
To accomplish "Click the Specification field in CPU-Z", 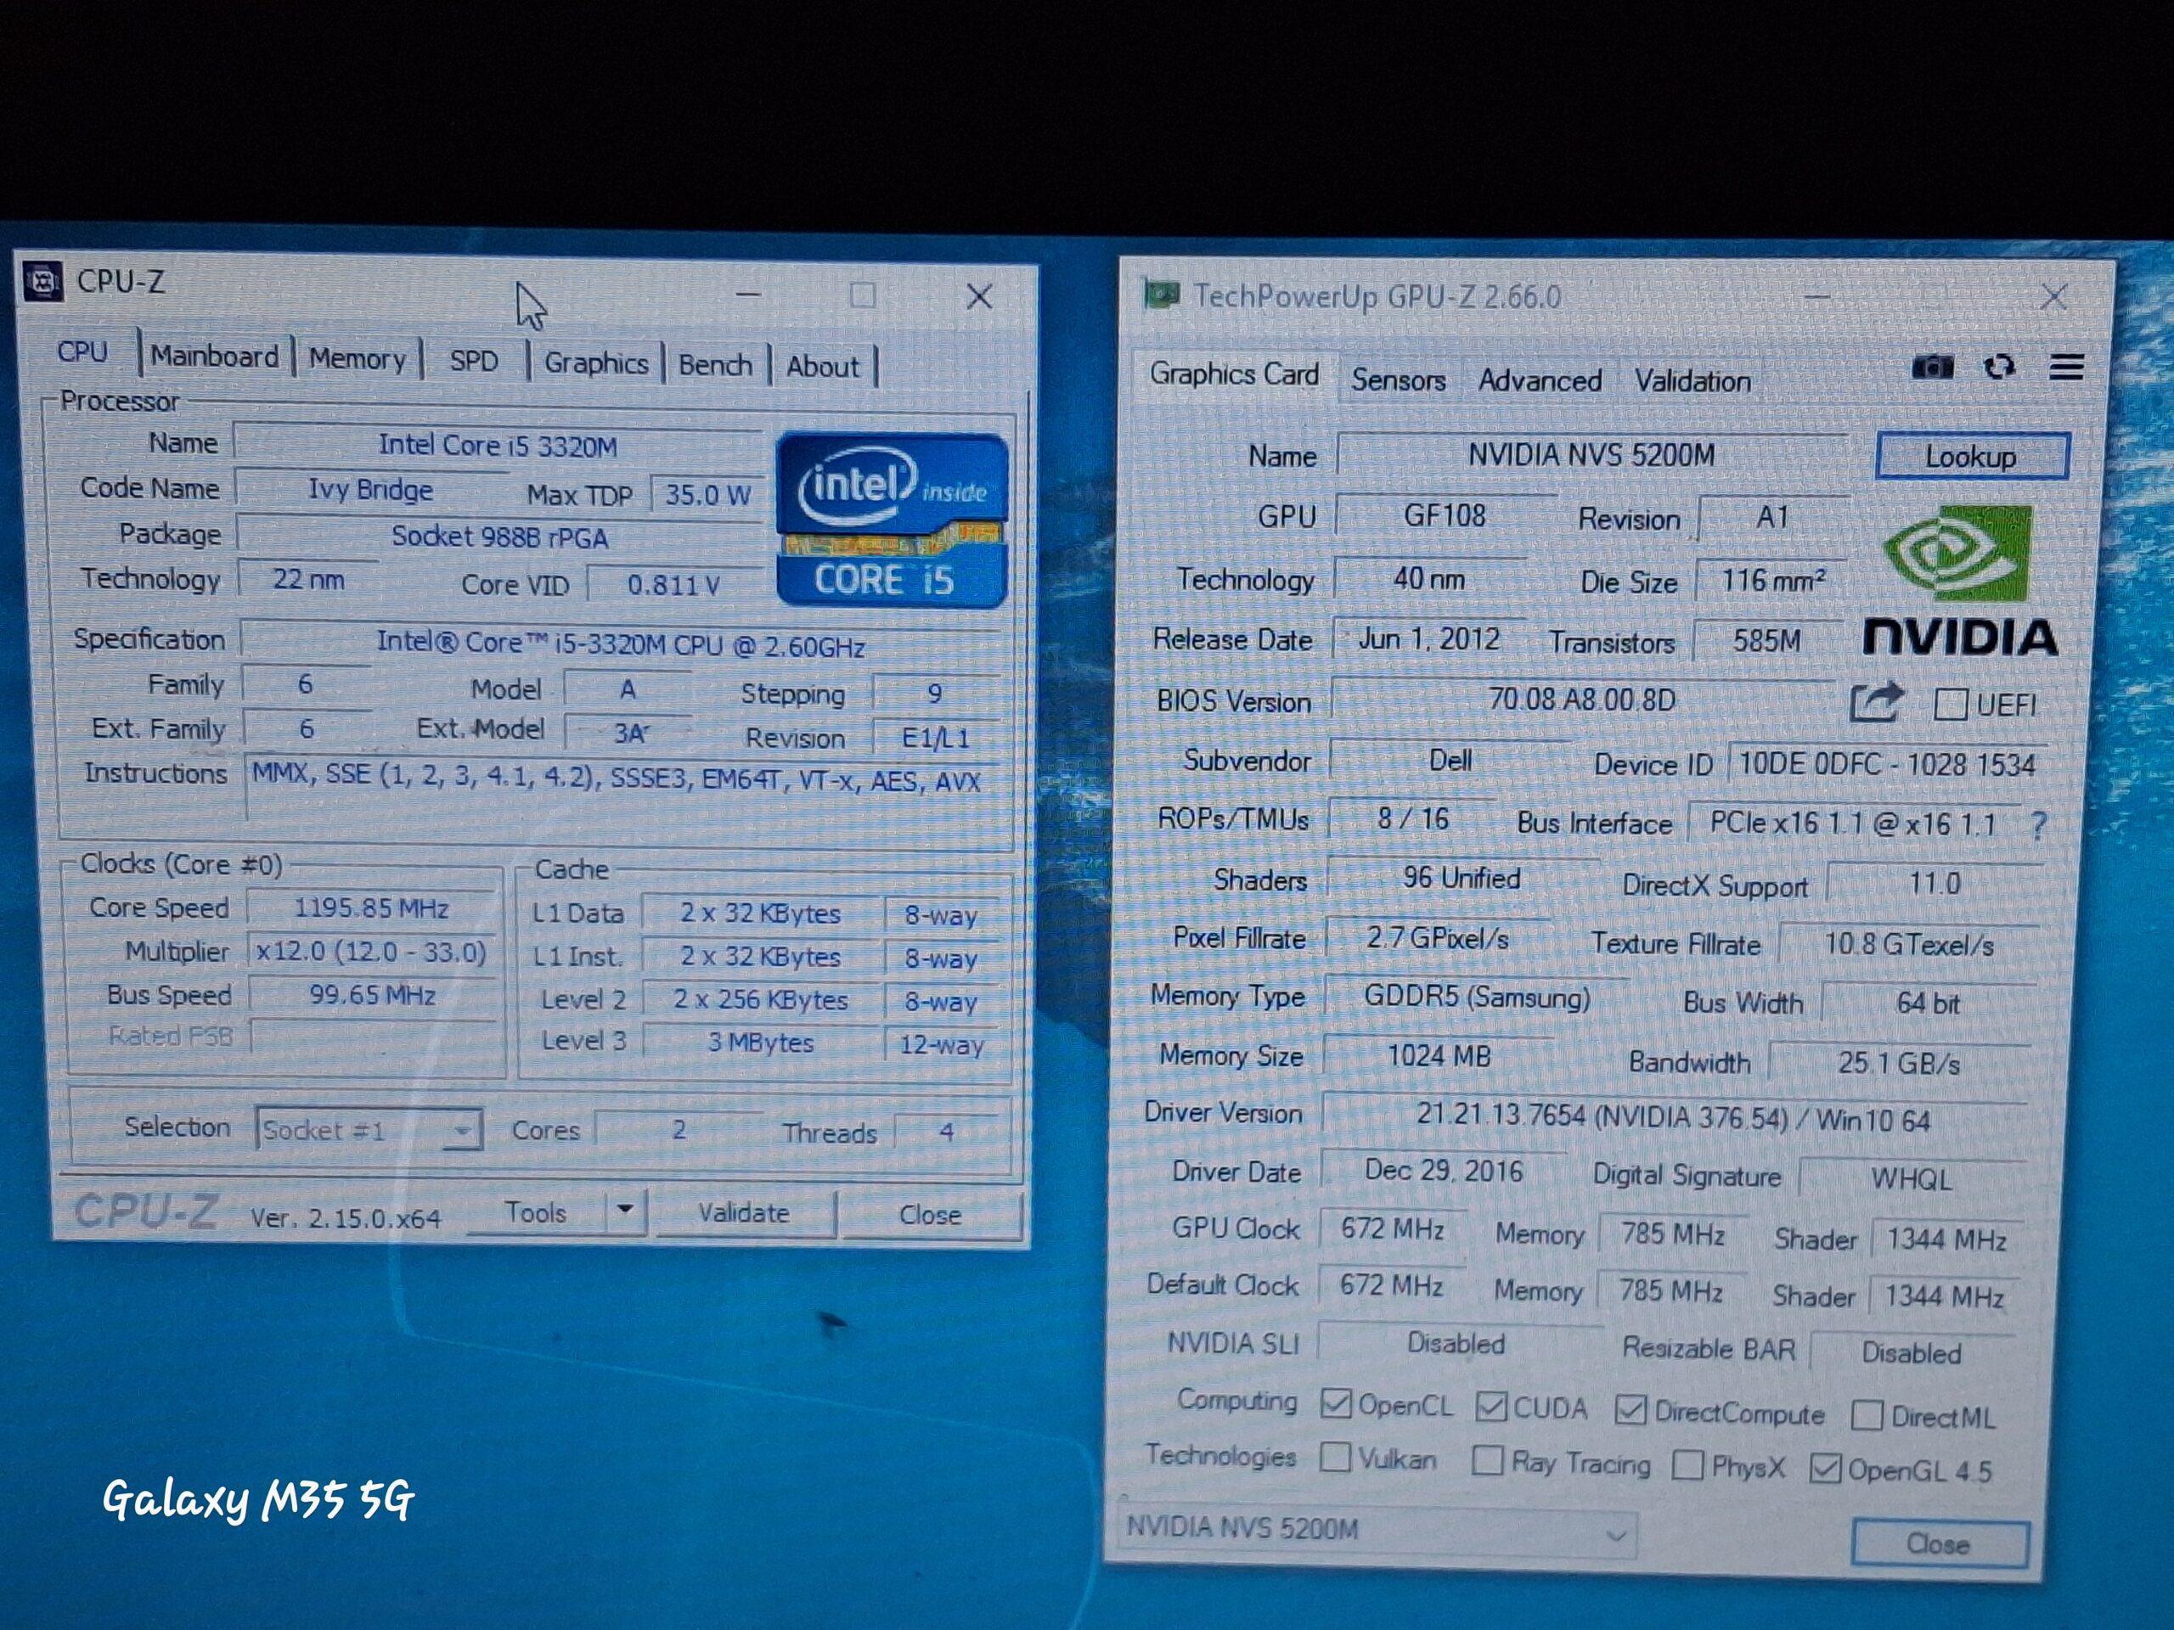I will tap(620, 645).
